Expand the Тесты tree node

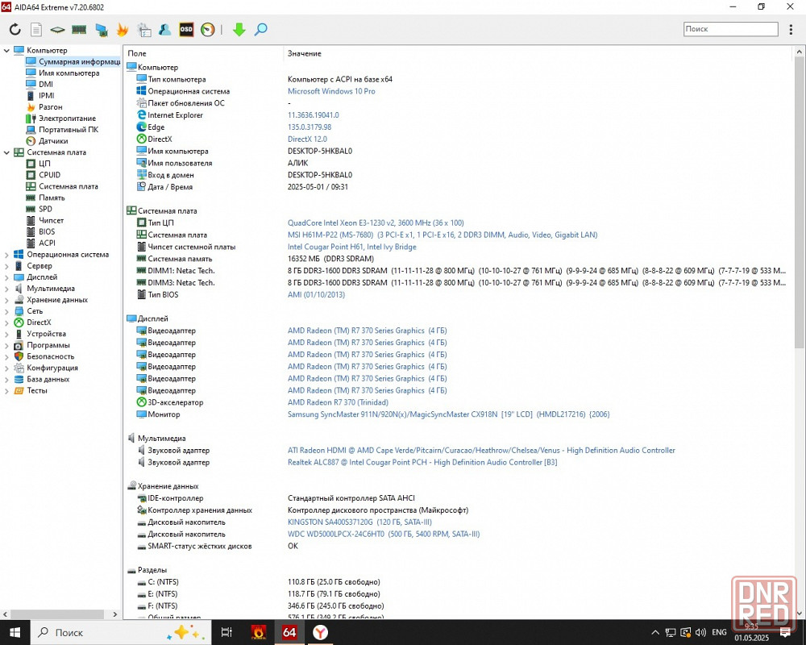point(6,390)
